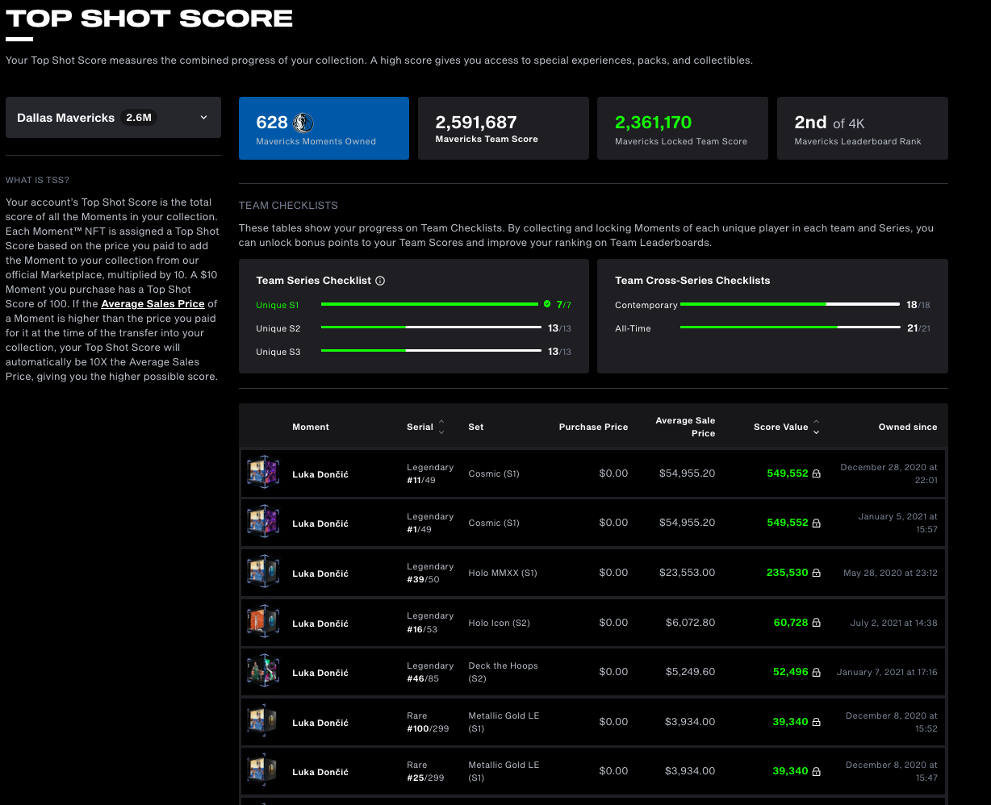Click lock icon on Cosmic #11/49 row

(816, 473)
